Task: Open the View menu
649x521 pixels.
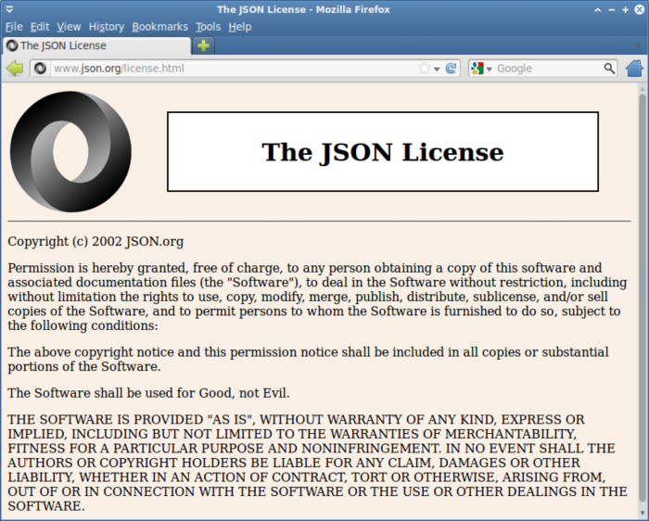Action: pos(69,27)
